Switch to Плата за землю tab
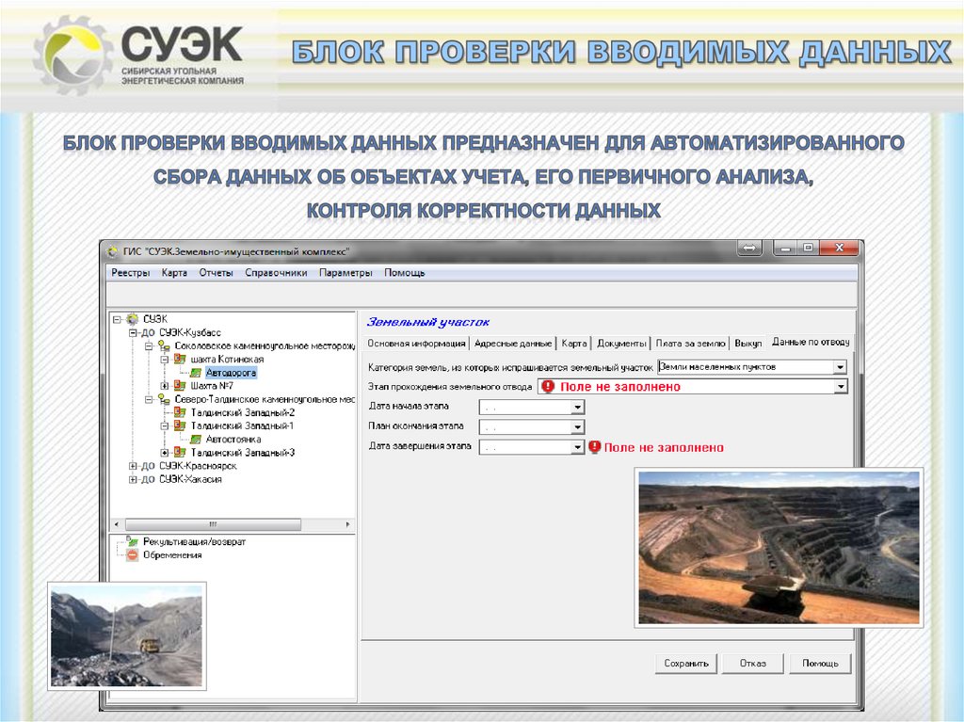 [690, 344]
